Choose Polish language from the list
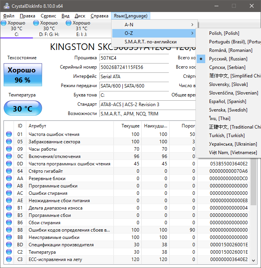This screenshot has width=261, height=268. (224, 33)
